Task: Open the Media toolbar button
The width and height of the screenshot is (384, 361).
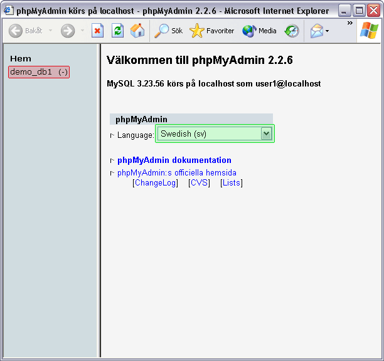Action: [259, 31]
